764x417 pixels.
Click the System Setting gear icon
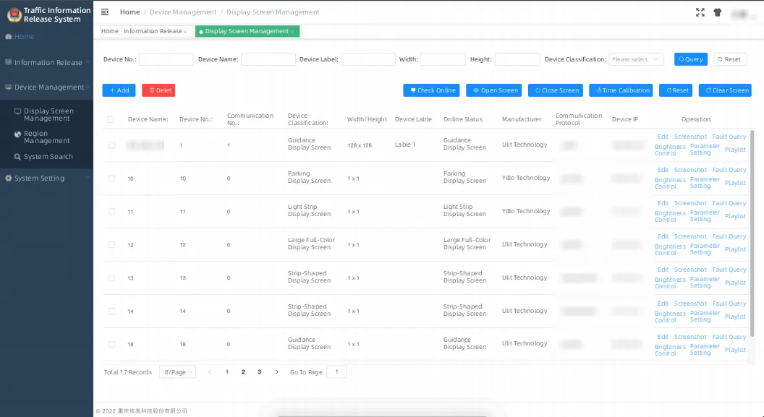[x=8, y=178]
